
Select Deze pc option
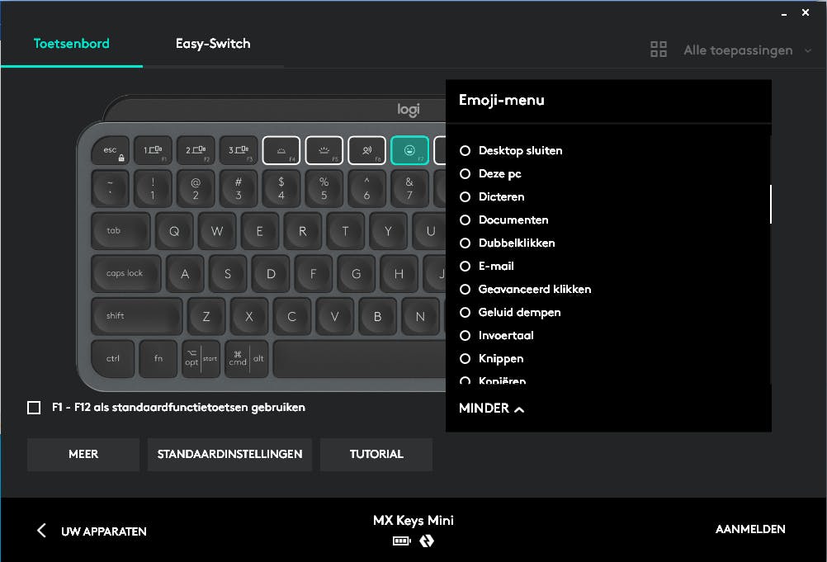tap(490, 174)
